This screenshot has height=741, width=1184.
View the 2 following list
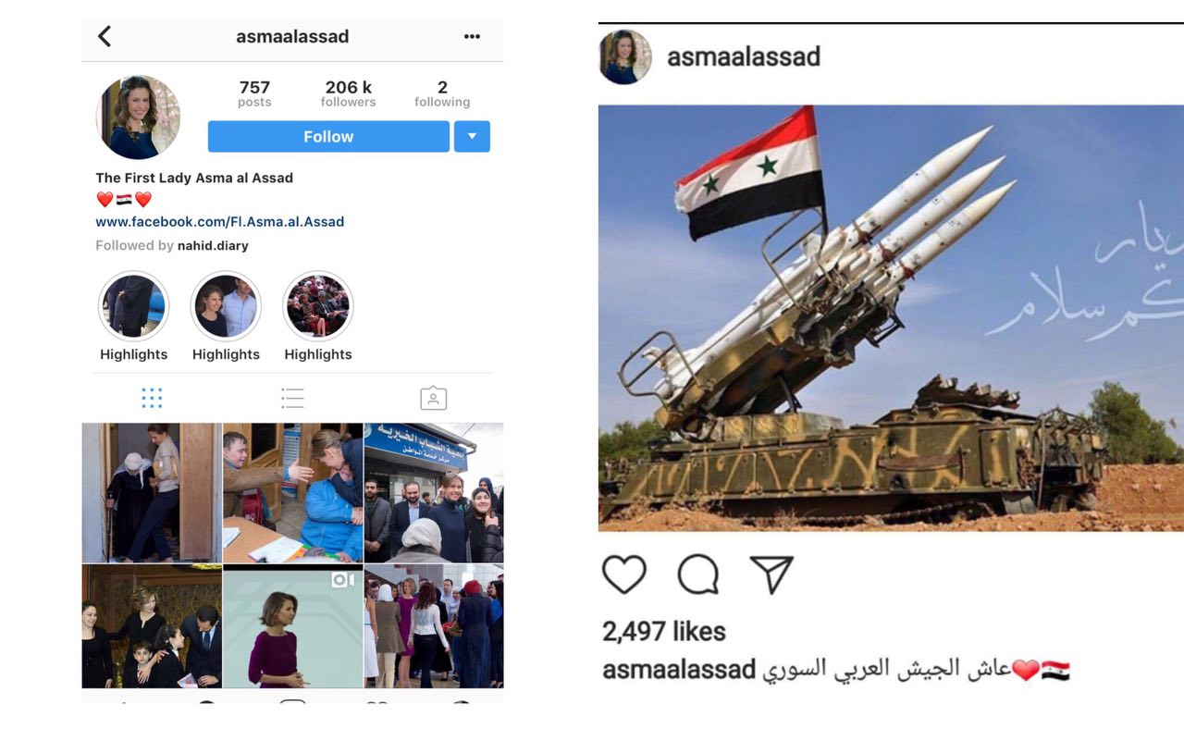point(442,93)
